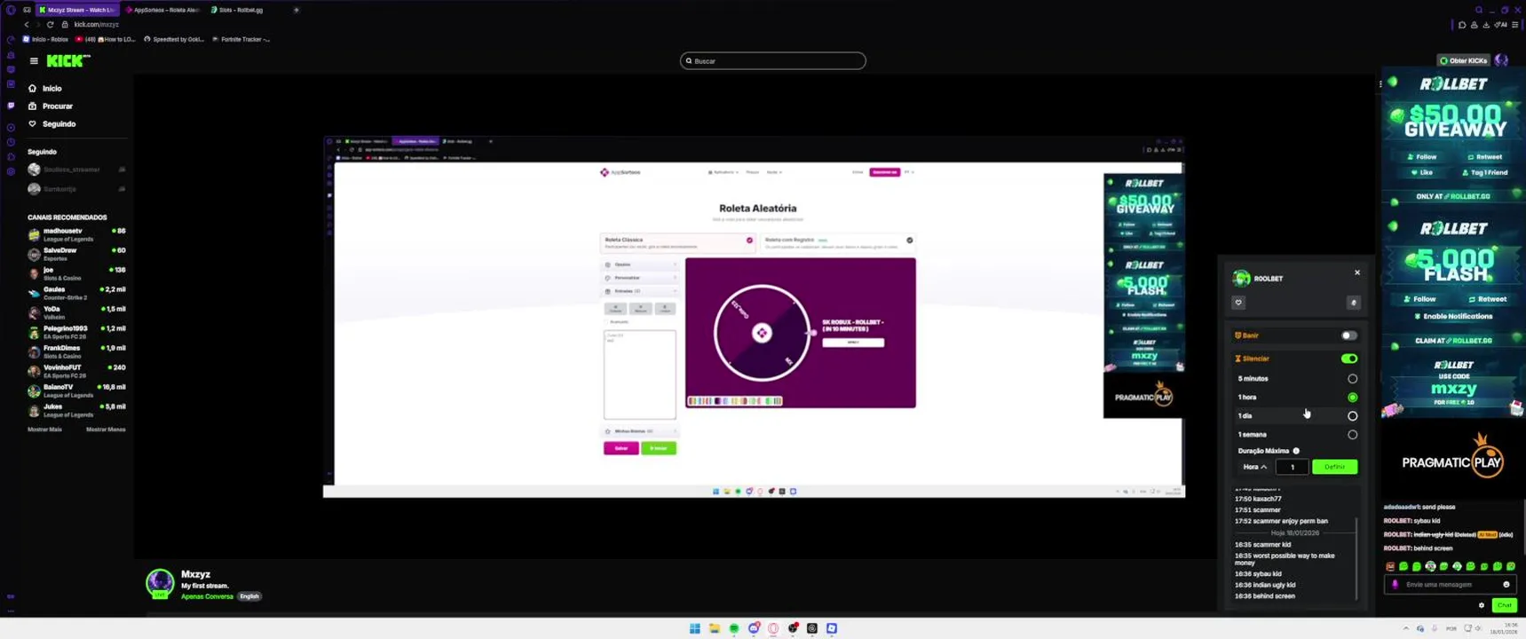Open Speedtest by Ookla bookmark
This screenshot has height=639, width=1526.
[174, 39]
